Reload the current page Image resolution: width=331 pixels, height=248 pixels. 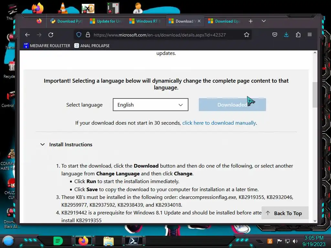pyautogui.click(x=51, y=35)
